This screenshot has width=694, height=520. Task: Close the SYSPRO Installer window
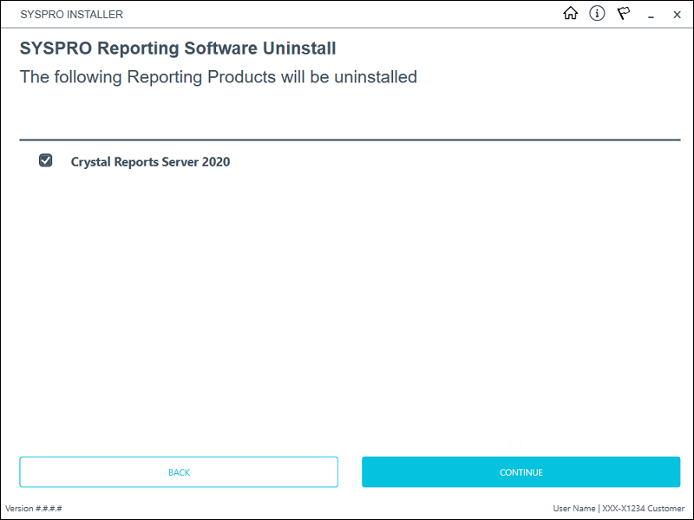click(677, 15)
